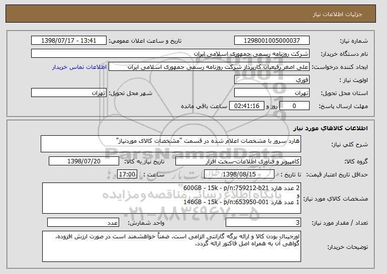Click the request number field 1298001005000037
Screen dimensions: 387x274
tap(272, 41)
